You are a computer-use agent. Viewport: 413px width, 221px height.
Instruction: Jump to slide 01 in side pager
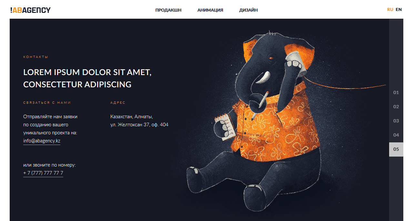pos(396,92)
